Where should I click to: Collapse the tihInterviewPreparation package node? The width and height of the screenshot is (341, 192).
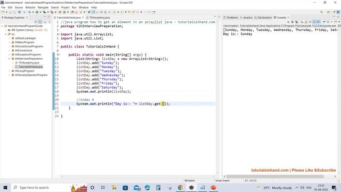[x=9, y=59]
